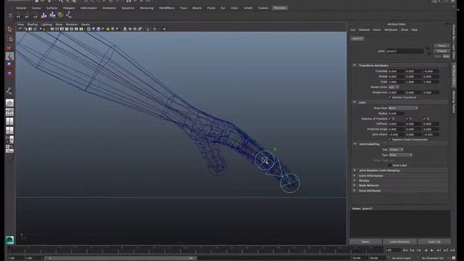Play animation backwards

tap(426, 250)
